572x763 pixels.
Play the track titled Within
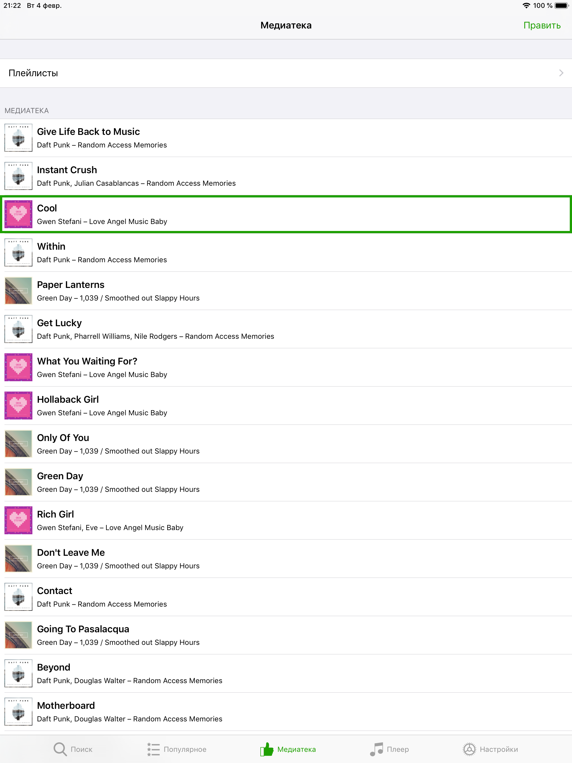(x=51, y=247)
